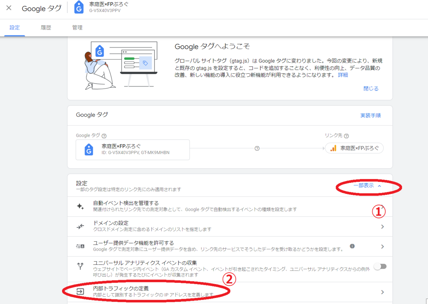Collapse settings via 一部表示
This screenshot has width=428, height=304.
point(367,185)
